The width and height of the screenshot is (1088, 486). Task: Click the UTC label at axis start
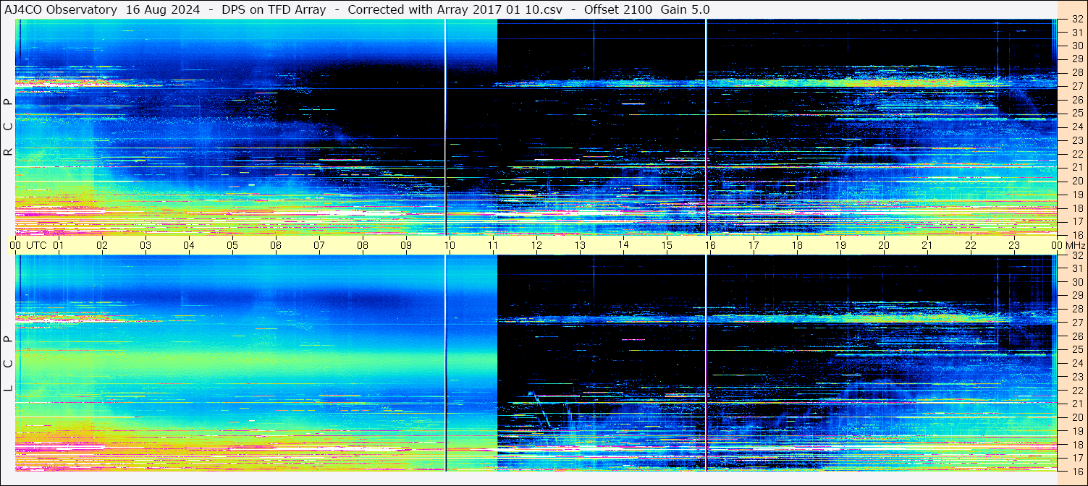[36, 245]
